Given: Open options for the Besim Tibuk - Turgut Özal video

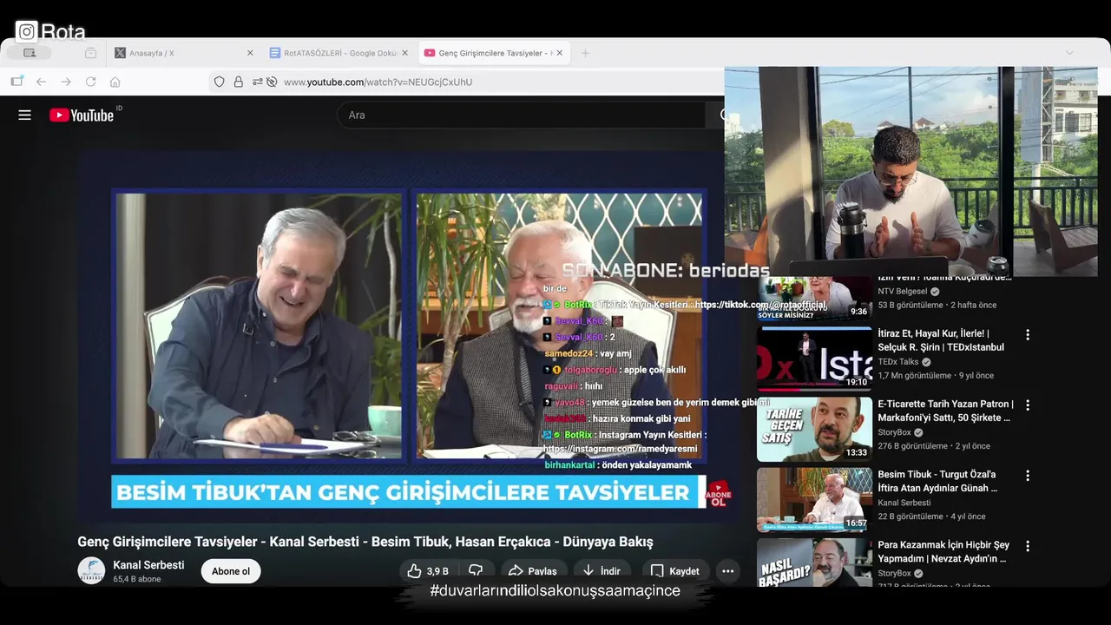Looking at the screenshot, I should point(1028,476).
